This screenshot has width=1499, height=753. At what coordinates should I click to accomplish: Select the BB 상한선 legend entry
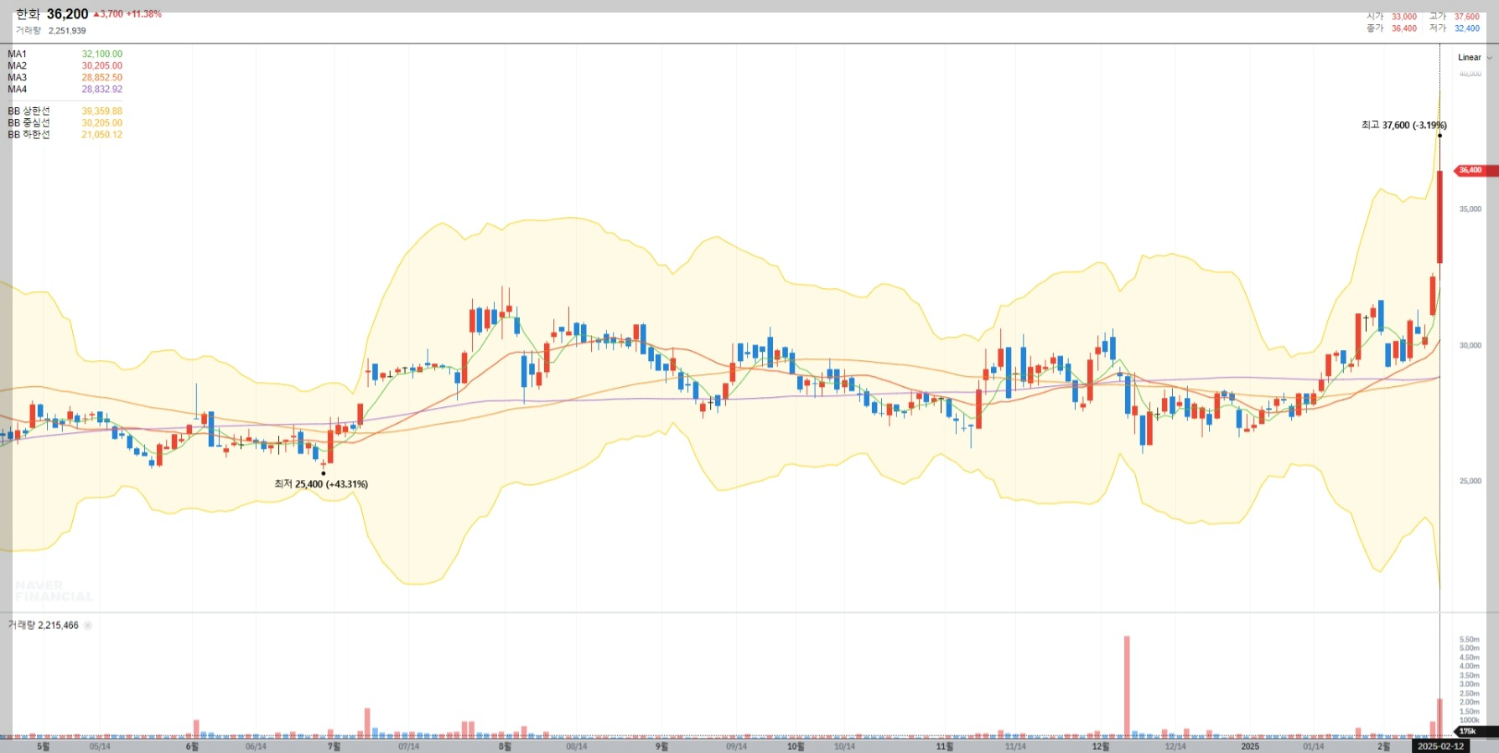coord(65,111)
